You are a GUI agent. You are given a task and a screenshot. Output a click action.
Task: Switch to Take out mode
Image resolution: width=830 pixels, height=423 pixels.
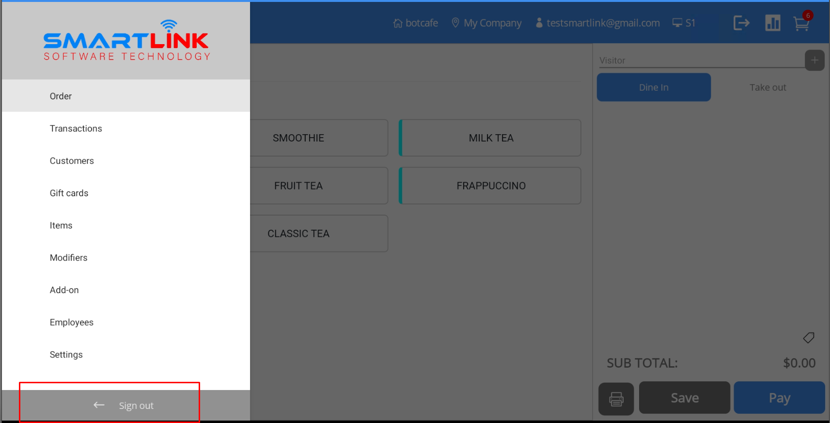coord(767,87)
